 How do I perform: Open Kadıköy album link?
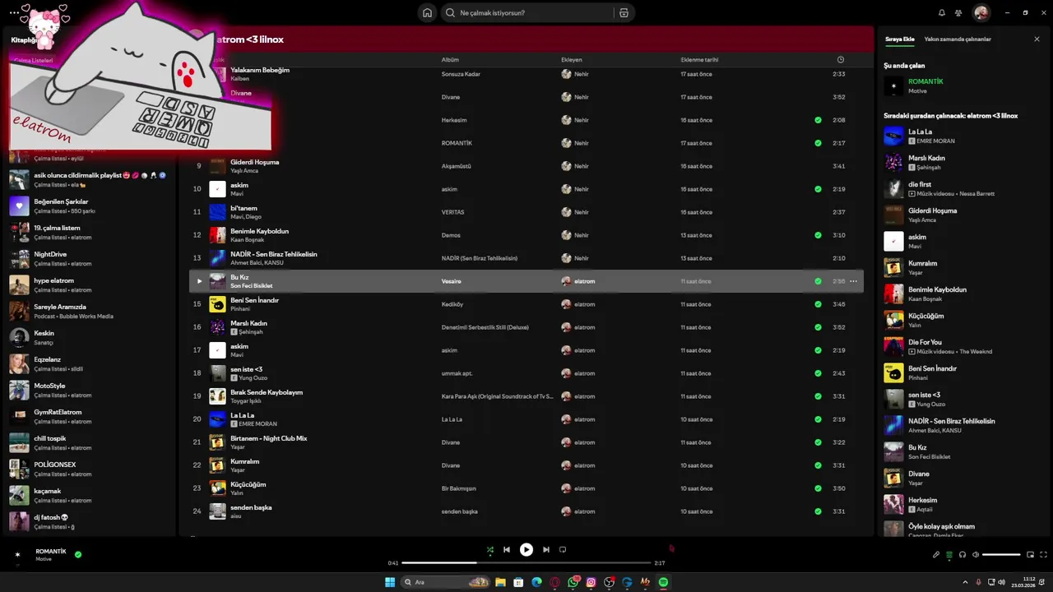pos(452,304)
